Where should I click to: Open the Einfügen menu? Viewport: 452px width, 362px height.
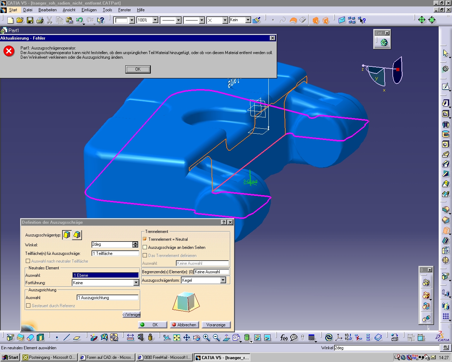[x=89, y=10]
